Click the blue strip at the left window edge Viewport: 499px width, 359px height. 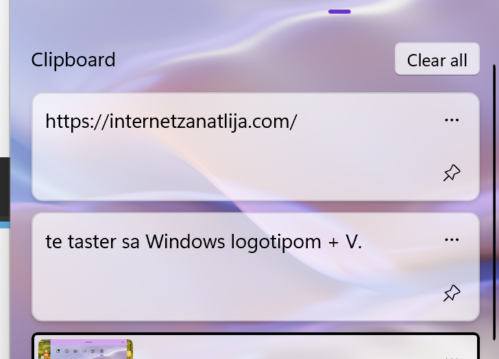click(x=5, y=225)
